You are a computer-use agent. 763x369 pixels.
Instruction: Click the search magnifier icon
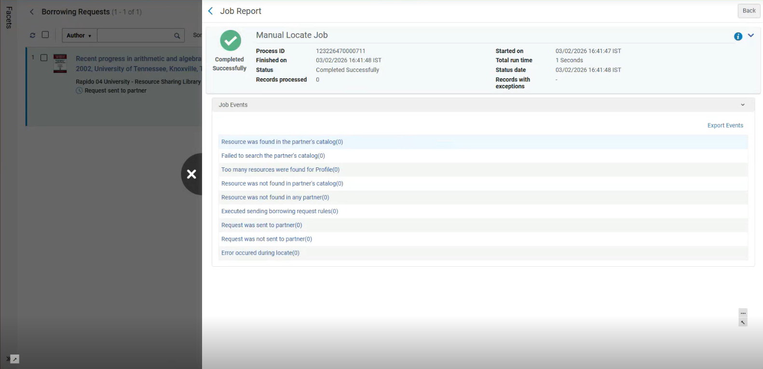tap(177, 36)
